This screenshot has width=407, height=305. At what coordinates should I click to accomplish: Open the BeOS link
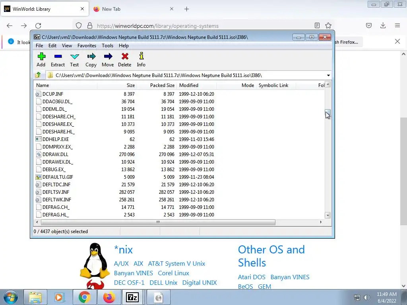[x=245, y=286]
